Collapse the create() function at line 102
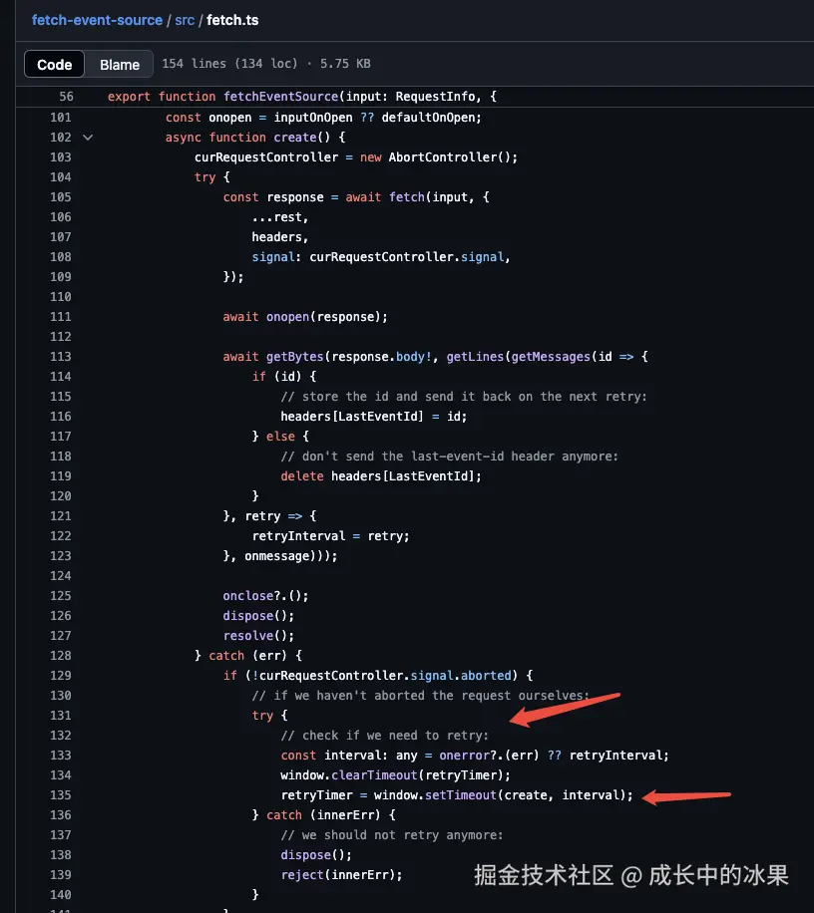Screen dimensions: 814x913 point(88,138)
